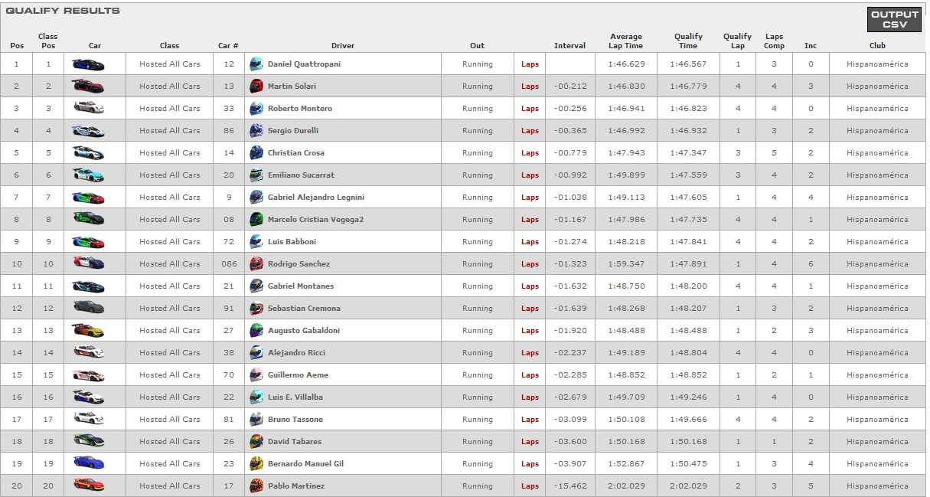Click Alejandro Ricci's helmet icon
This screenshot has width=930, height=497.
click(x=256, y=353)
